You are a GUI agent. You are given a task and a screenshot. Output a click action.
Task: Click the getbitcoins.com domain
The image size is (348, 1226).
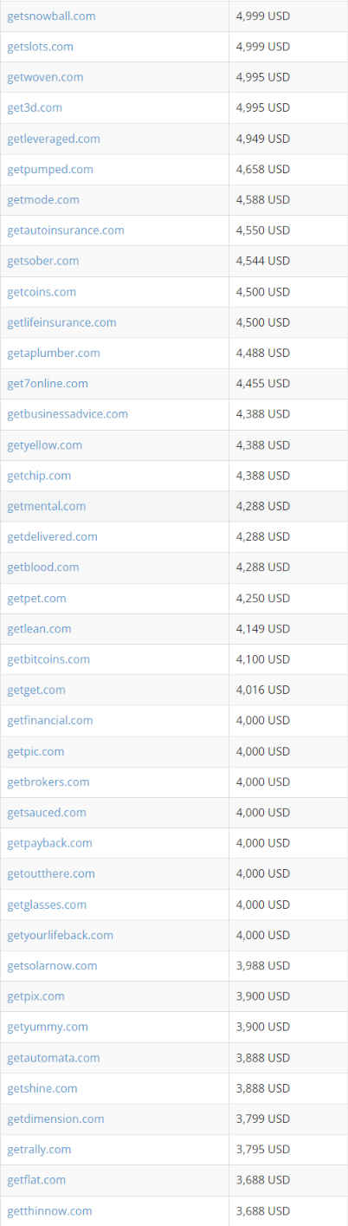coord(48,659)
